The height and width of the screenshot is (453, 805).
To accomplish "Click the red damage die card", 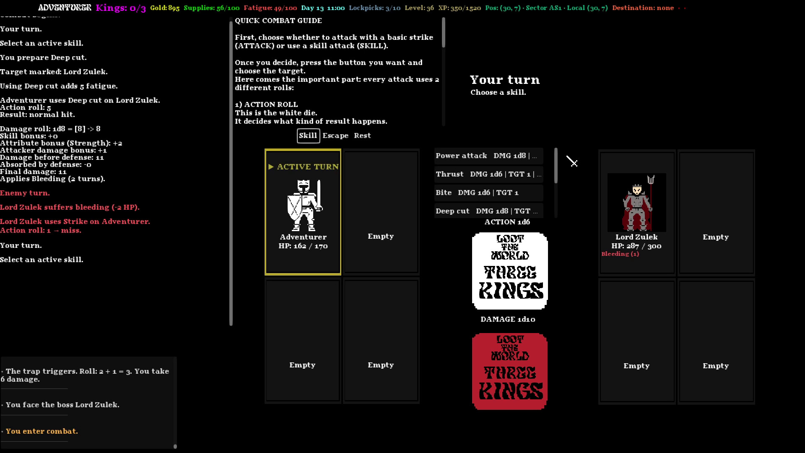I will click(509, 371).
